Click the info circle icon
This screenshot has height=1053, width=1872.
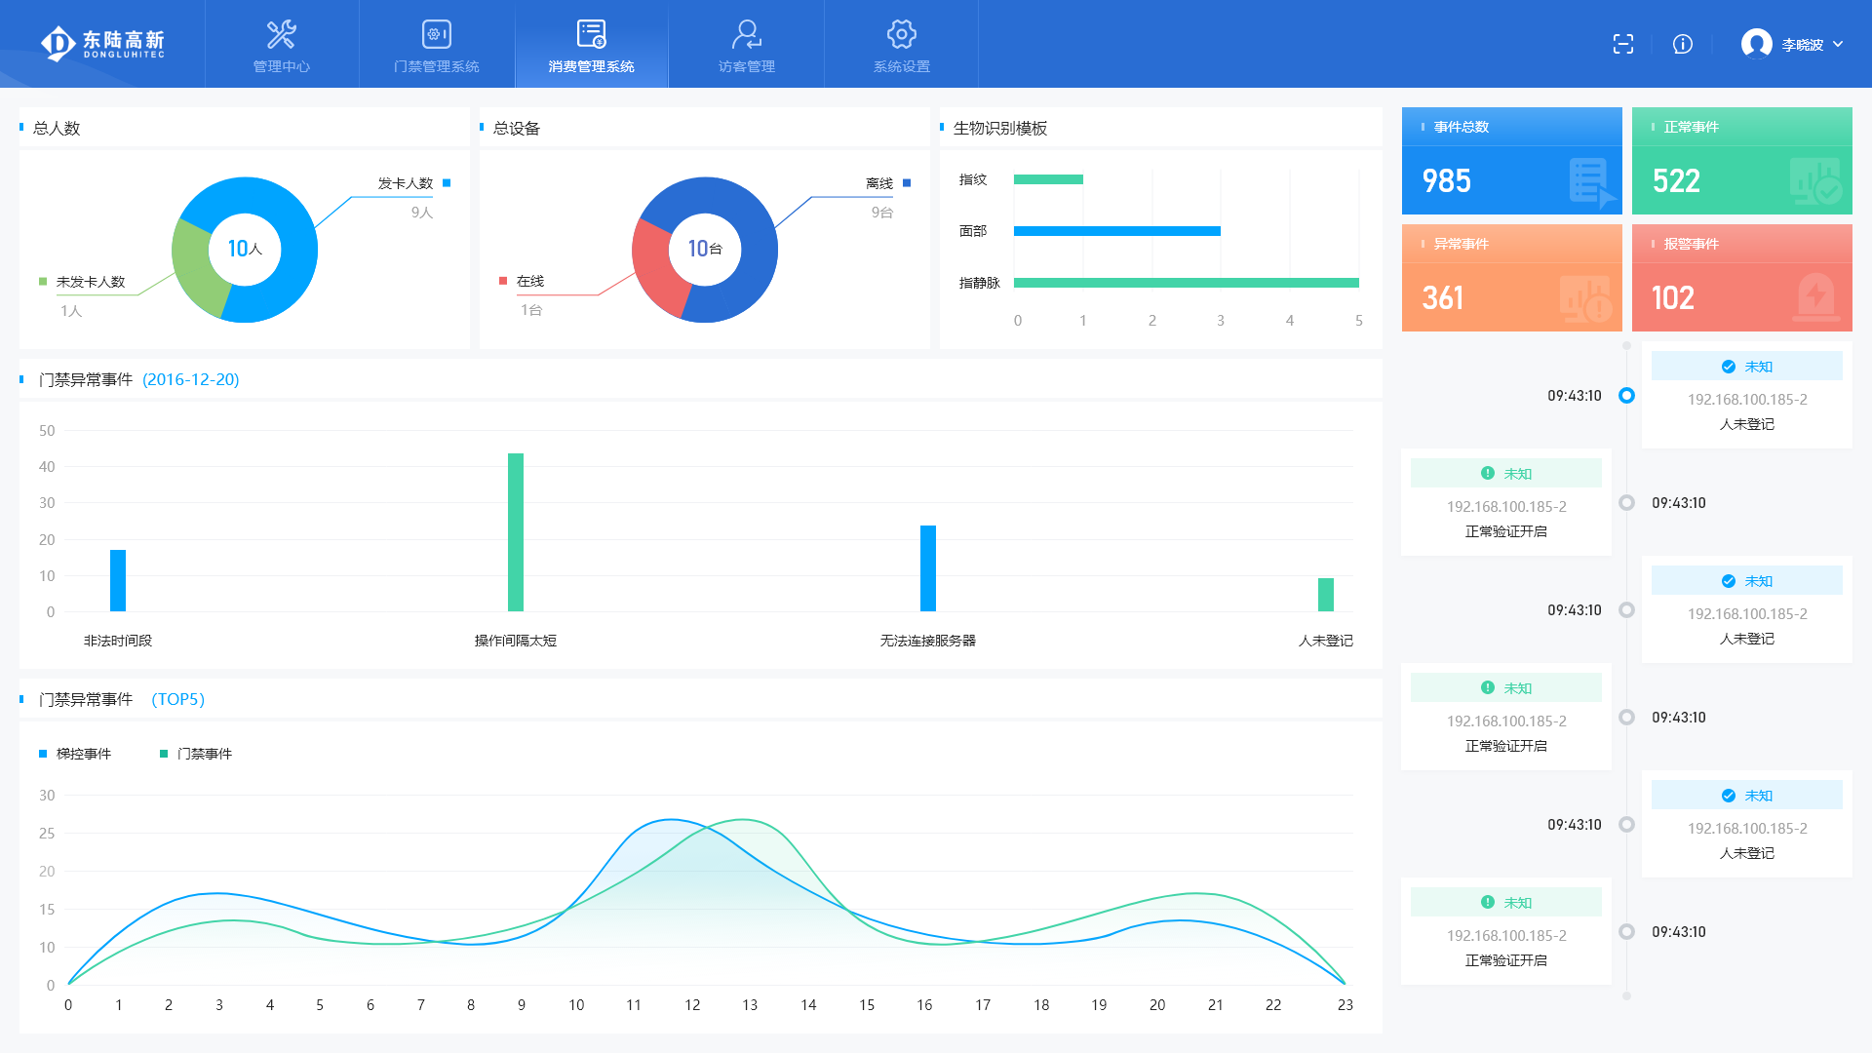[1683, 44]
